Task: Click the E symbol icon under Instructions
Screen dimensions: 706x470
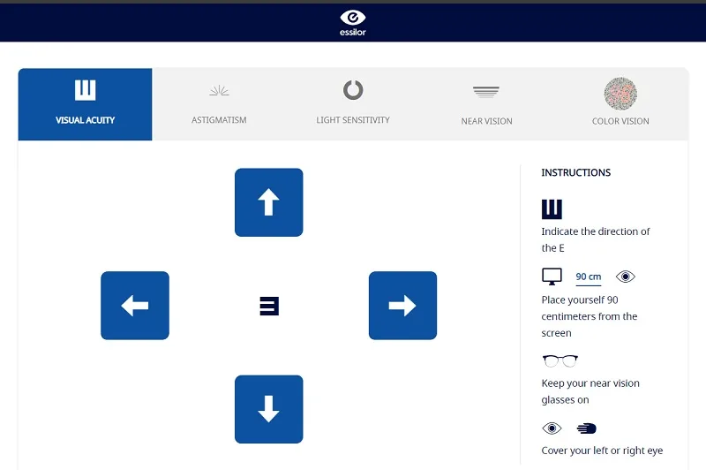Action: pos(552,209)
